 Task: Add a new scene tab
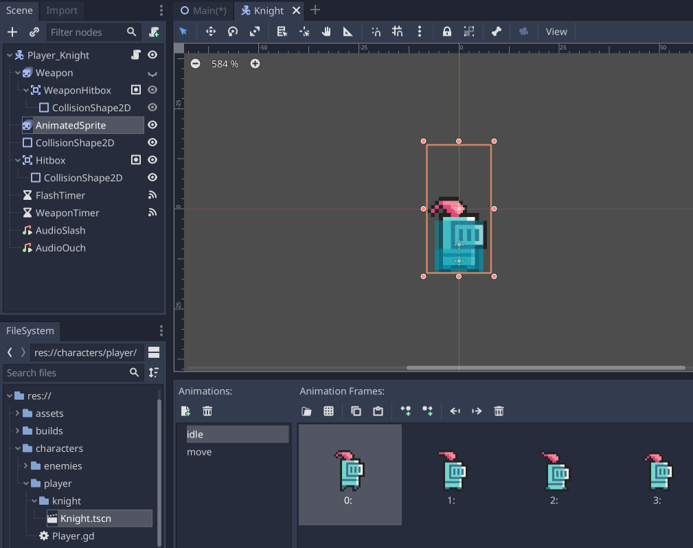click(315, 10)
